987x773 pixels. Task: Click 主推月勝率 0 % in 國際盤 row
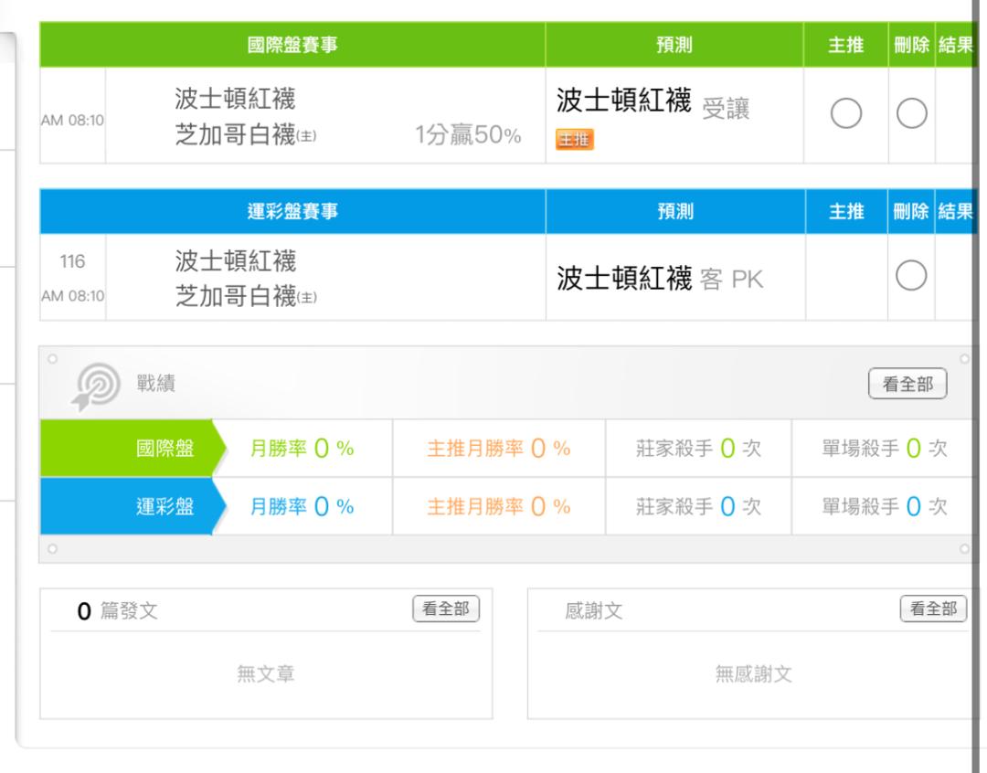(x=499, y=449)
